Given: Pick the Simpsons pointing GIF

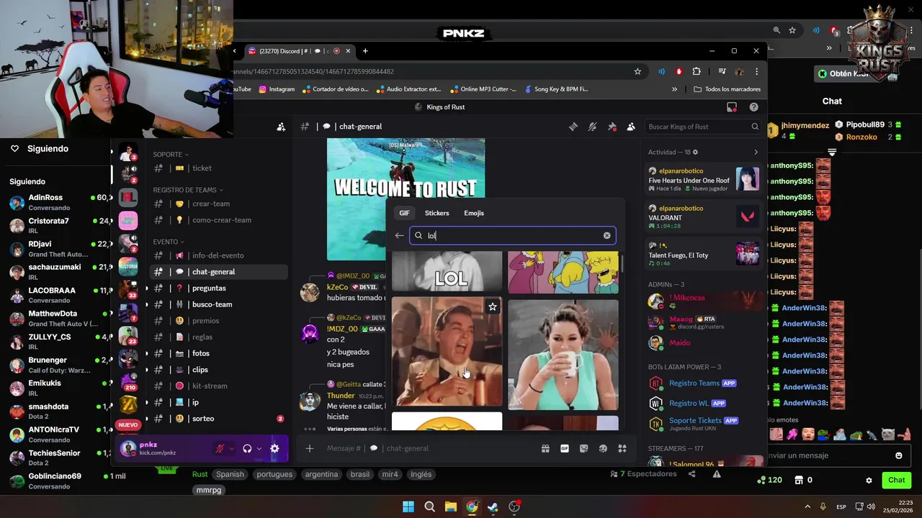Looking at the screenshot, I should (563, 272).
